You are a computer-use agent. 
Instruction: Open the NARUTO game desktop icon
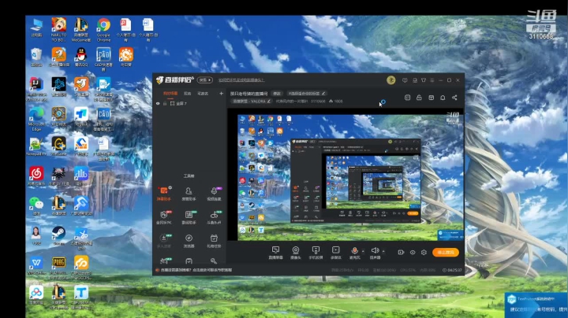pos(58,30)
